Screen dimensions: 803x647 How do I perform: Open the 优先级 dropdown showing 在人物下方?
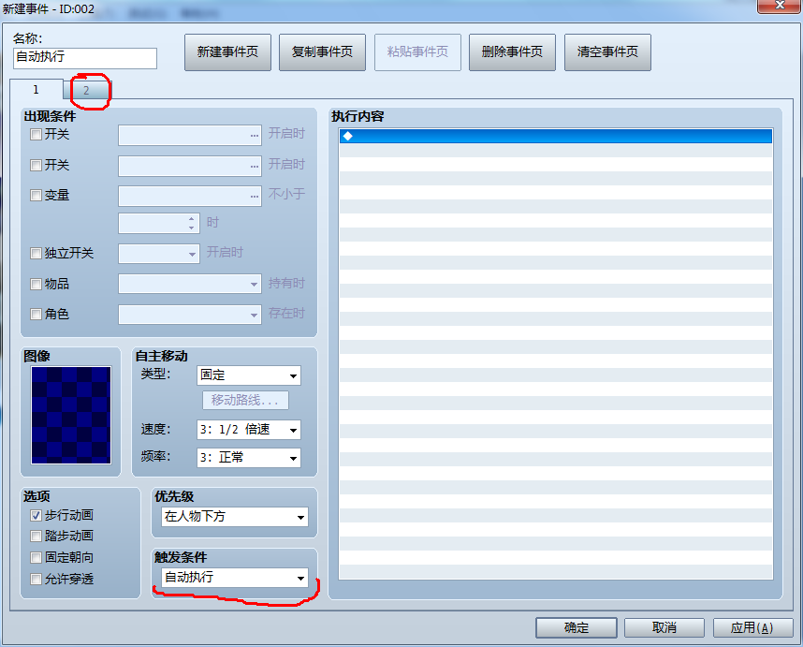235,517
